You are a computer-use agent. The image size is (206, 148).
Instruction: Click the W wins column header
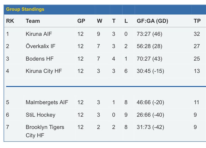[99, 21]
